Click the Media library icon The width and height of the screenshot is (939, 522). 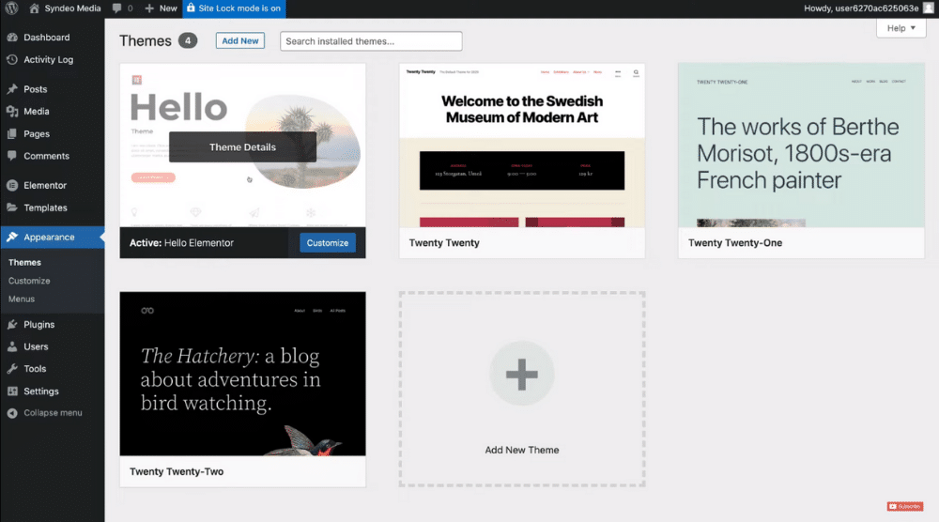[12, 112]
